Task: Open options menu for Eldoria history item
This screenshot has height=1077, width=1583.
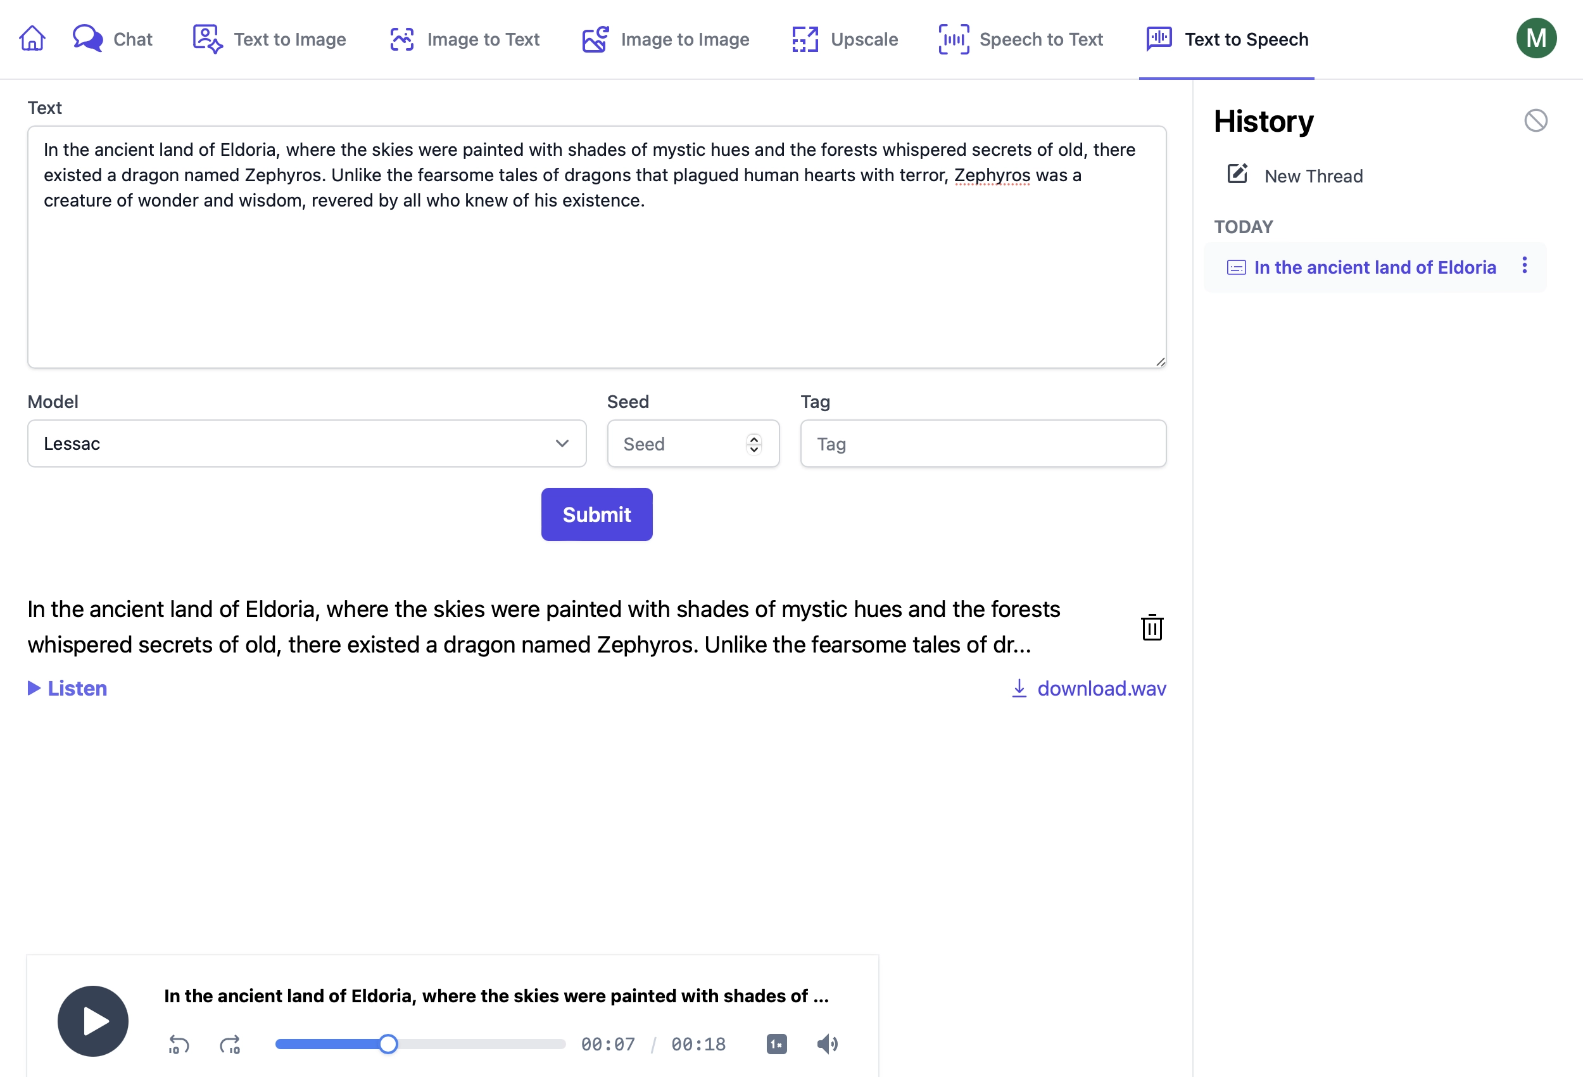Action: point(1524,265)
